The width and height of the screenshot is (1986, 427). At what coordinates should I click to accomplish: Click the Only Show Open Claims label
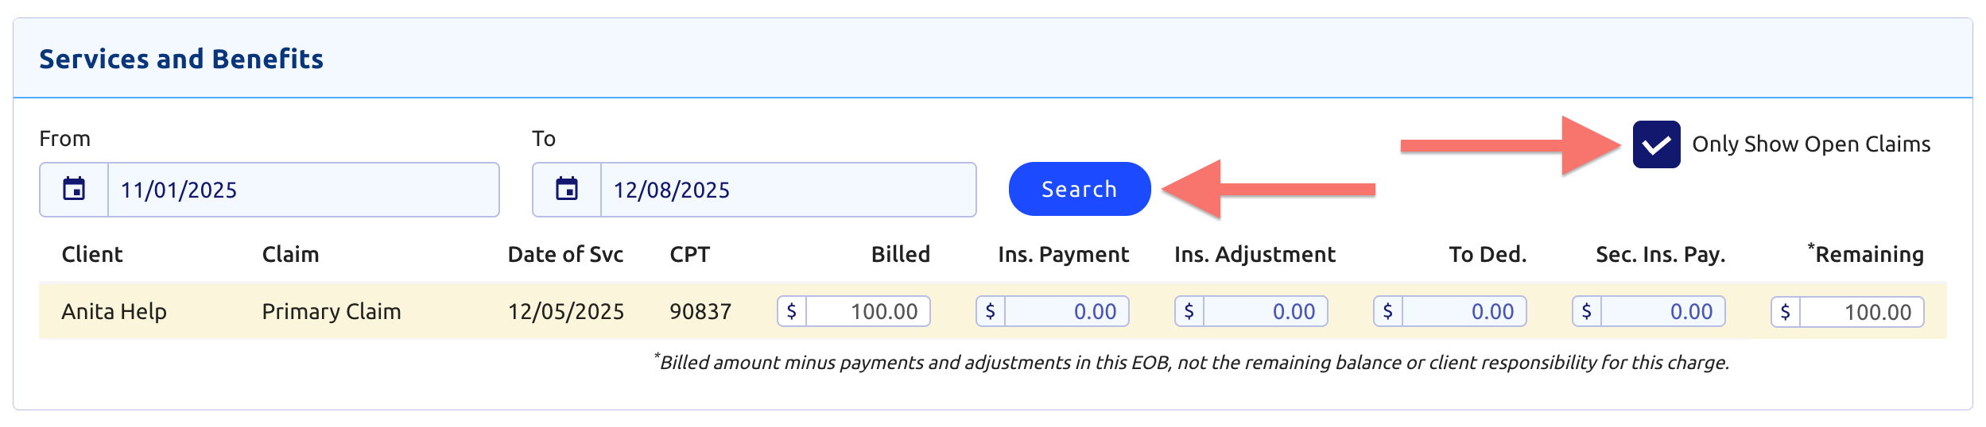[x=1811, y=144]
